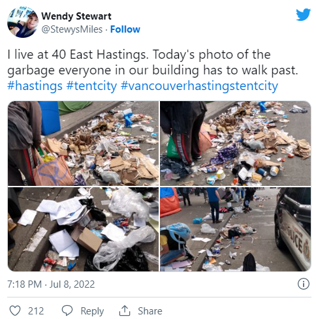Like the tweet with heart icon
Viewport: 316px width, 319px height.
pyautogui.click(x=15, y=311)
